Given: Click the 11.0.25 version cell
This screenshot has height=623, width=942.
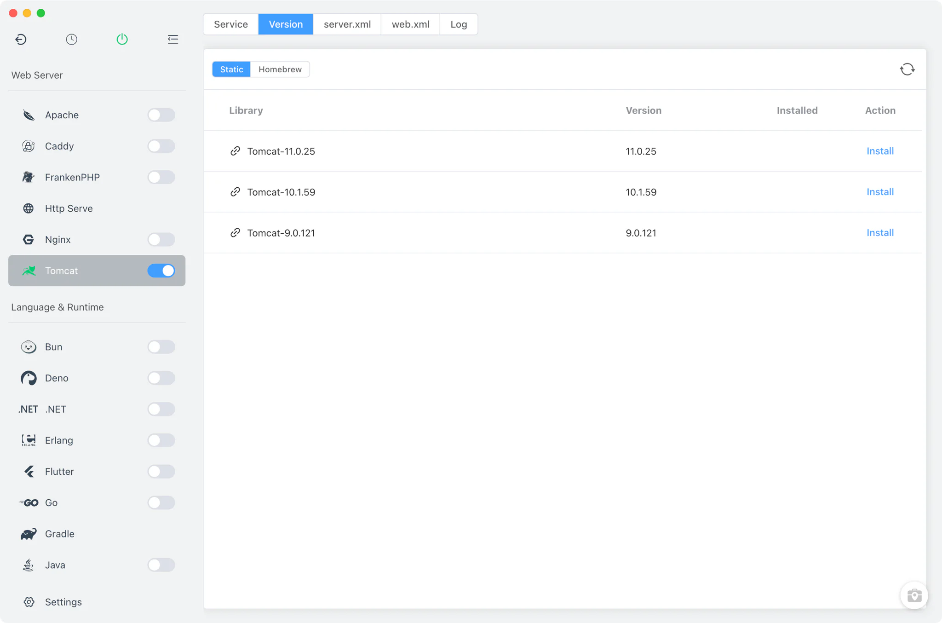Looking at the screenshot, I should [641, 151].
